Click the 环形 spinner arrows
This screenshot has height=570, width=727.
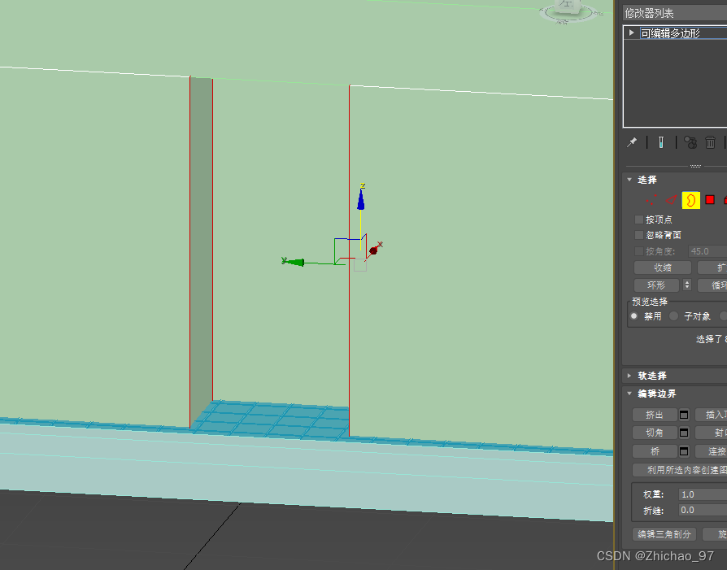[x=687, y=285]
